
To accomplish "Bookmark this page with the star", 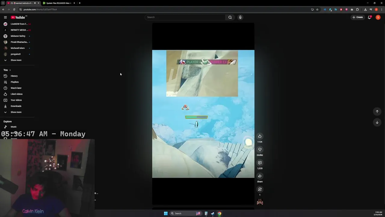I will pos(317,9).
